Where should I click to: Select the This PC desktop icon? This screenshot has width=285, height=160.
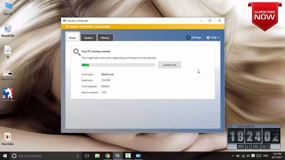[8, 8]
